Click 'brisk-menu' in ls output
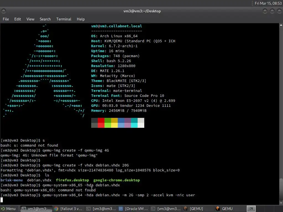Screen dimensions: 283x212 tap(12, 180)
